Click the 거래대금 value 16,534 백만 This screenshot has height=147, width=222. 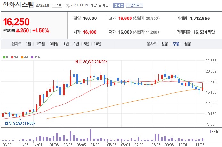click(x=204, y=32)
